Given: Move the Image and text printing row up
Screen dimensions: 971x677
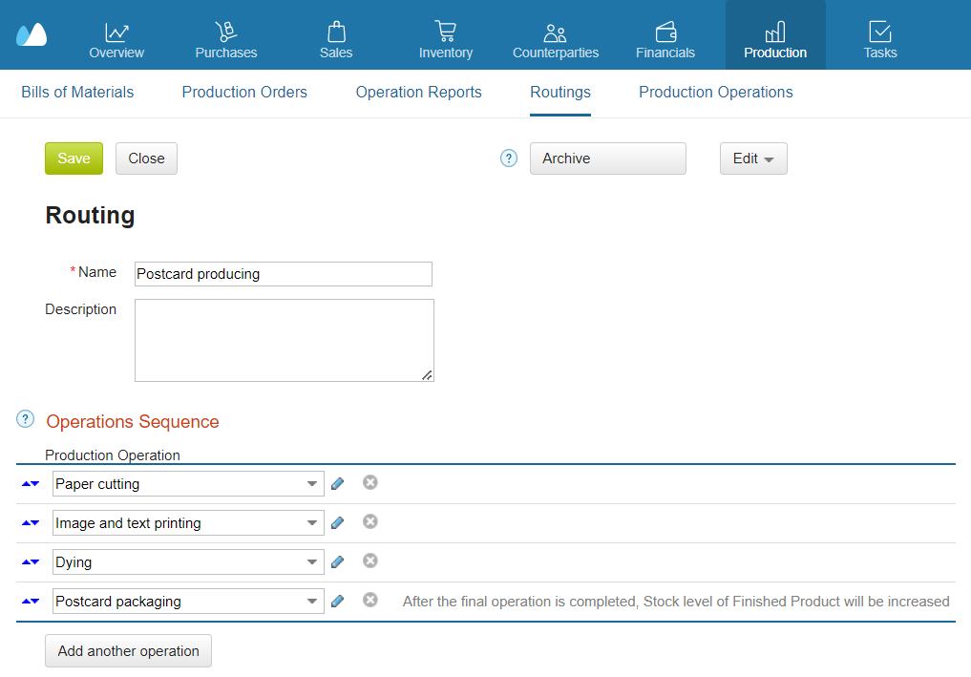Looking at the screenshot, I should pyautogui.click(x=26, y=521).
